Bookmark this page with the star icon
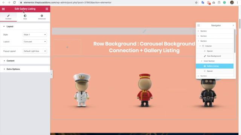 pyautogui.click(x=196, y=3)
